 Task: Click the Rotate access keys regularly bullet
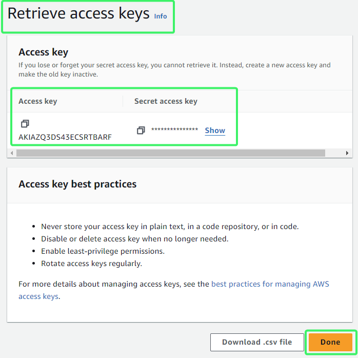coord(92,263)
